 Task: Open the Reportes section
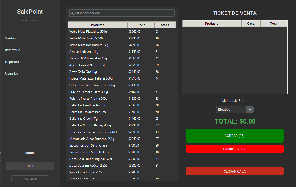click(12, 62)
